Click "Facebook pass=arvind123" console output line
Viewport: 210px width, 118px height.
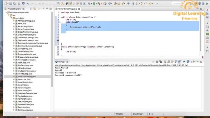[x=68, y=75]
